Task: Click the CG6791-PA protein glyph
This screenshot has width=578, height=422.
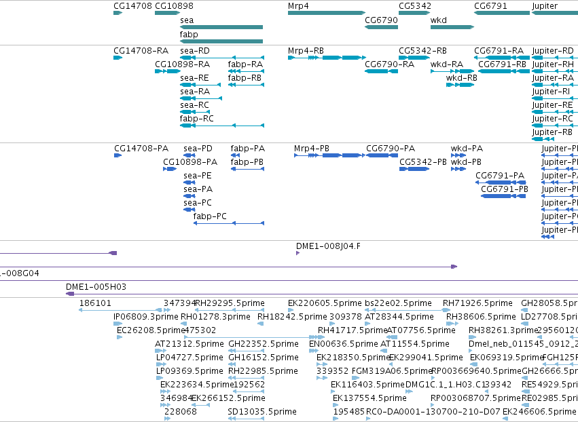Action: [501, 183]
